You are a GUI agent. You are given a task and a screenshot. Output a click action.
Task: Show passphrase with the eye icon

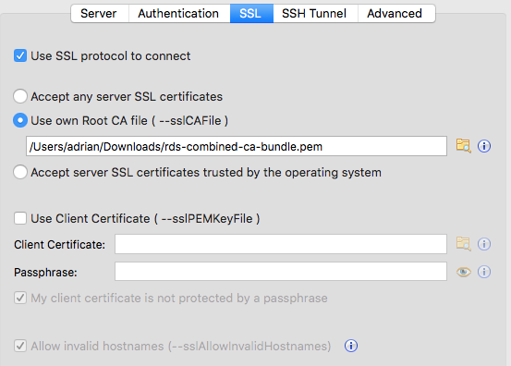464,272
